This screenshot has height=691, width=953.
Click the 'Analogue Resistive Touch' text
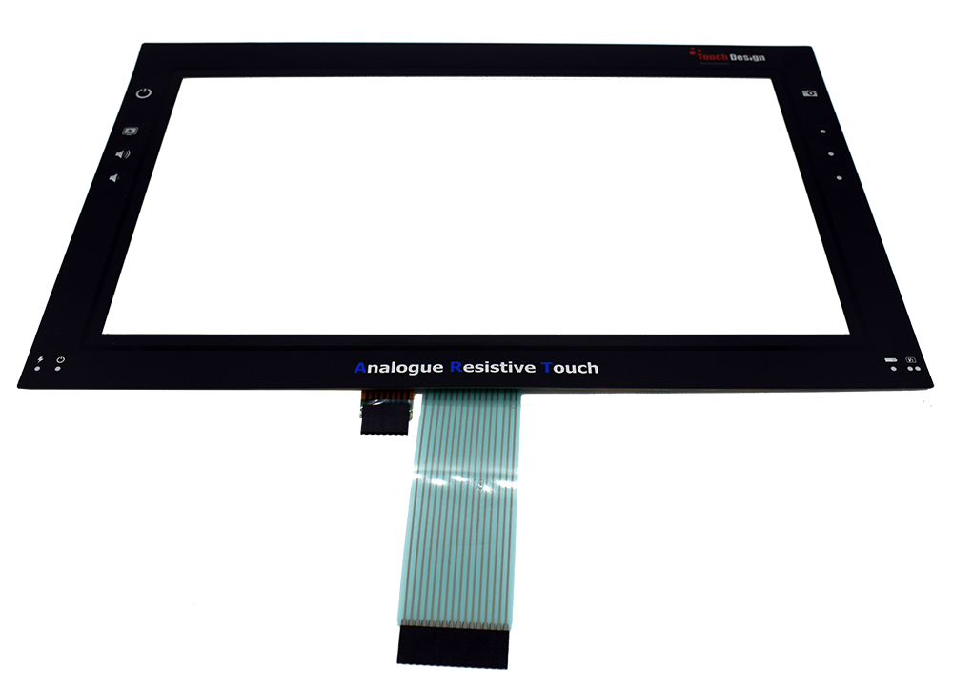point(476,368)
